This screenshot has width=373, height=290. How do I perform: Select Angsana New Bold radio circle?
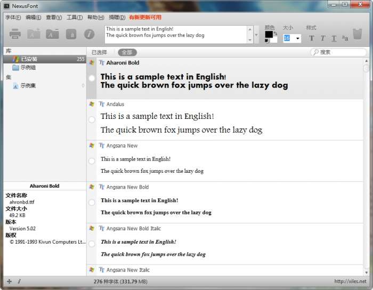tap(92, 203)
